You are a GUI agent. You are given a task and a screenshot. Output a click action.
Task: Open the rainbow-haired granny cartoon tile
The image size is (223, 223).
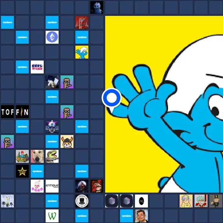click(x=186, y=201)
